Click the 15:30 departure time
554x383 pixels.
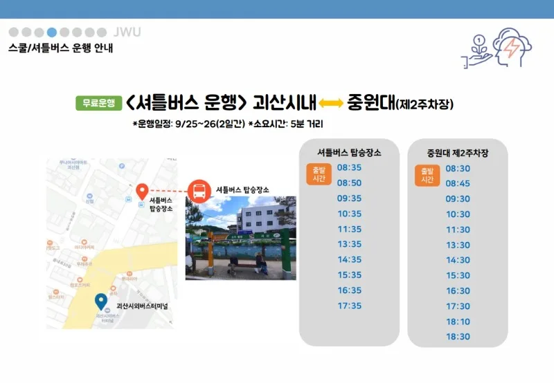pos(458,275)
